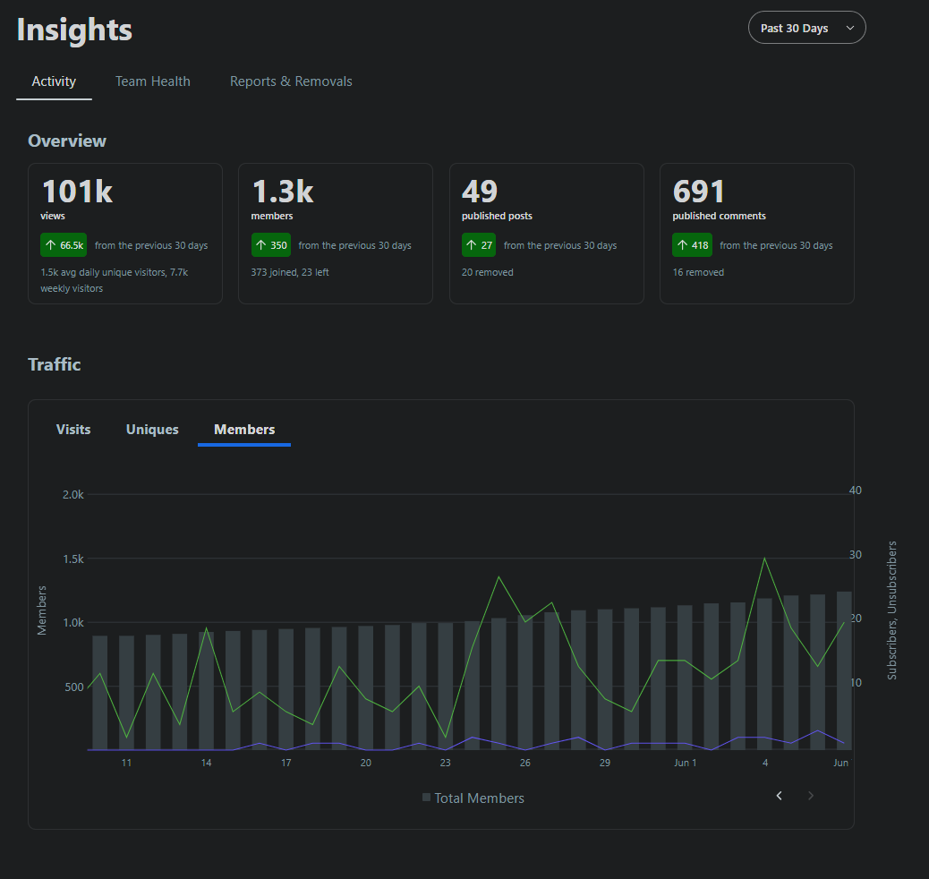
Task: Click the '20 removed' posts text
Action: (x=488, y=273)
